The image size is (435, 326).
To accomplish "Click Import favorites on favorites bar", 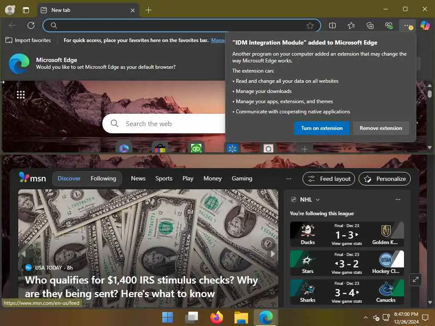I will [x=28, y=40].
